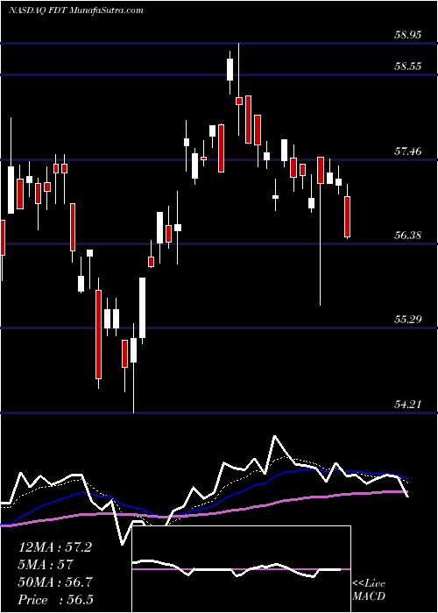Click the <<Live MACD label

[x=369, y=590]
